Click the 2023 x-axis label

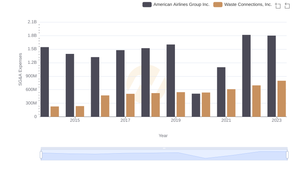point(277,120)
